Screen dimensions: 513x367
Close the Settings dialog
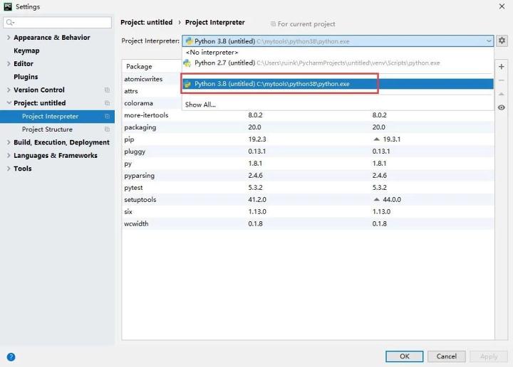(x=502, y=6)
